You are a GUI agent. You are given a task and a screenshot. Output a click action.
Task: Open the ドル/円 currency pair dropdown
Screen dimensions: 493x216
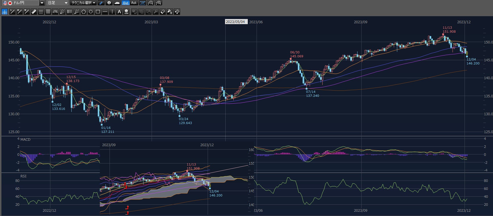click(42, 3)
